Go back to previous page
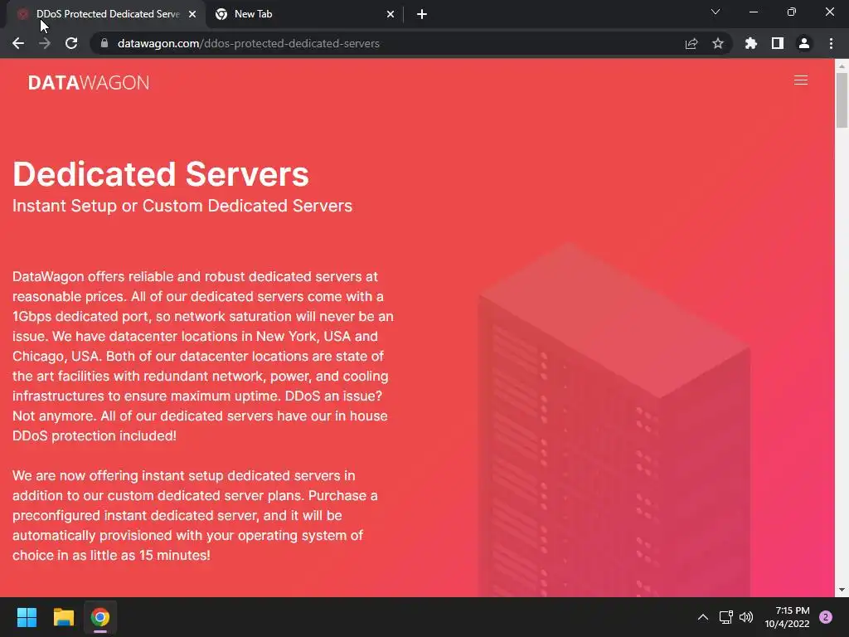Image resolution: width=849 pixels, height=637 pixels. coord(18,43)
